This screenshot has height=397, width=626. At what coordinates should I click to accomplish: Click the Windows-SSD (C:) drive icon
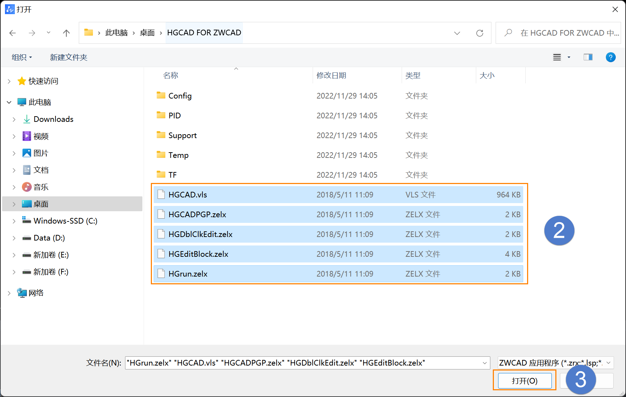coord(26,220)
